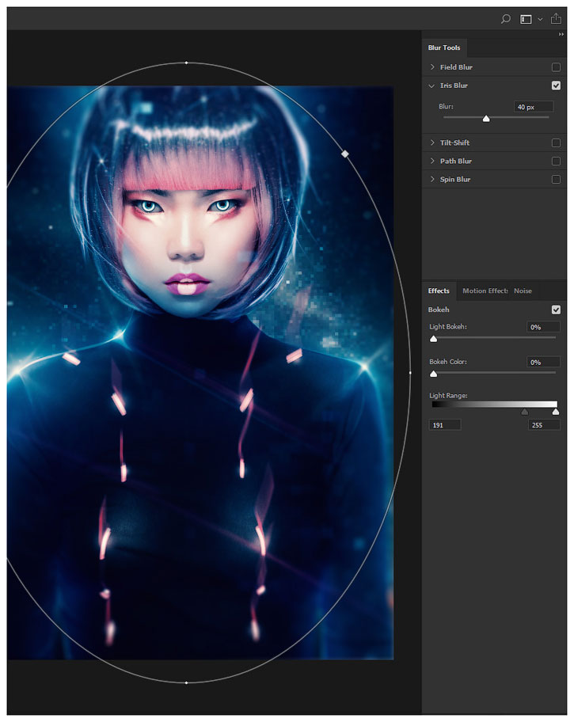Open the workspace dropdown arrow

[540, 19]
